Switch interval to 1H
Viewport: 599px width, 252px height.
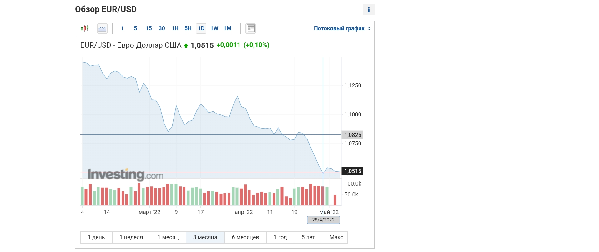click(175, 28)
